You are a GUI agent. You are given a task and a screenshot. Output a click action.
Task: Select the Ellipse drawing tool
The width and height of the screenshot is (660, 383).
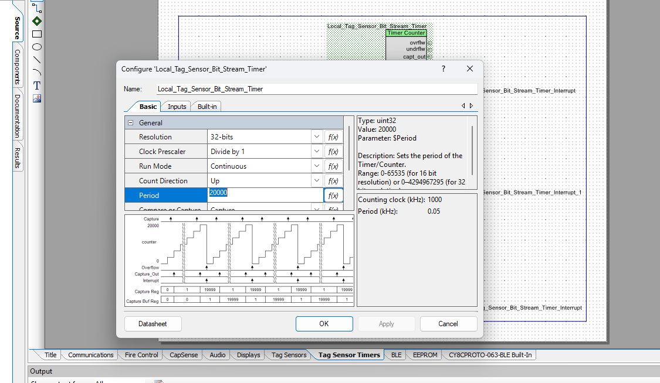point(36,47)
